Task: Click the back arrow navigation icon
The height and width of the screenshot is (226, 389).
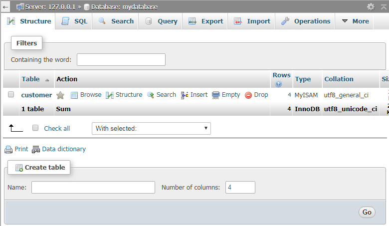Action: [5, 7]
